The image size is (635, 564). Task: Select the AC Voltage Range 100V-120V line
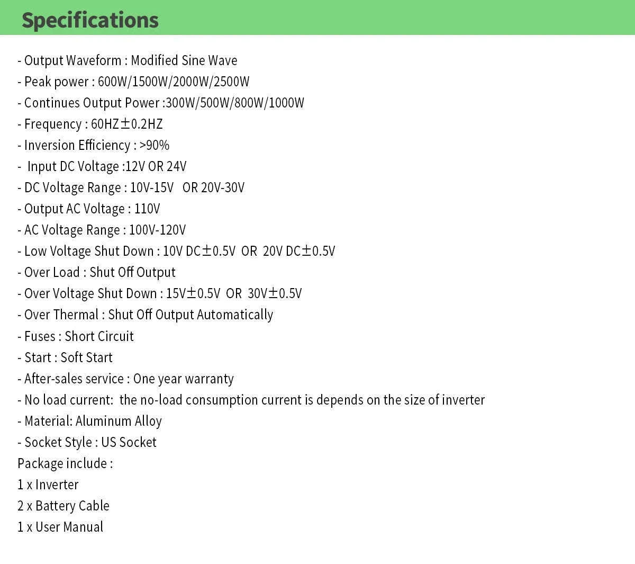click(102, 230)
